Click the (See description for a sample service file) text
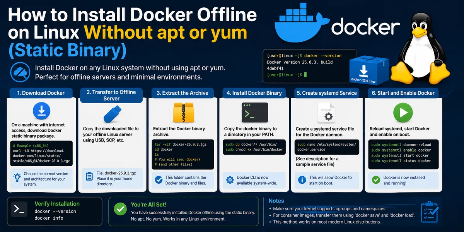Image resolution: width=464 pixels, height=232 pixels. [x=317, y=162]
